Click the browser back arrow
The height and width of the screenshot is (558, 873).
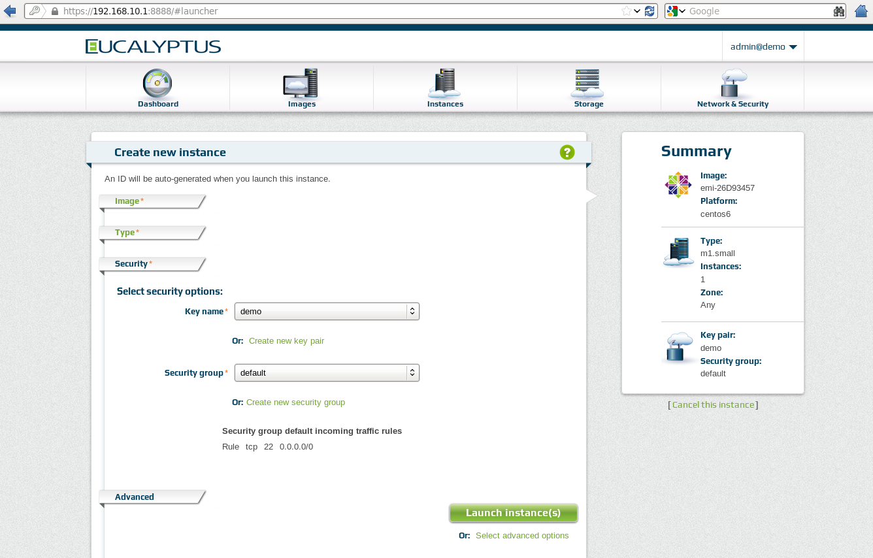click(10, 10)
